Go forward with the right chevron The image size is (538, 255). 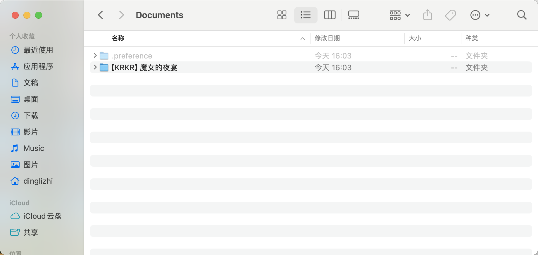click(121, 15)
